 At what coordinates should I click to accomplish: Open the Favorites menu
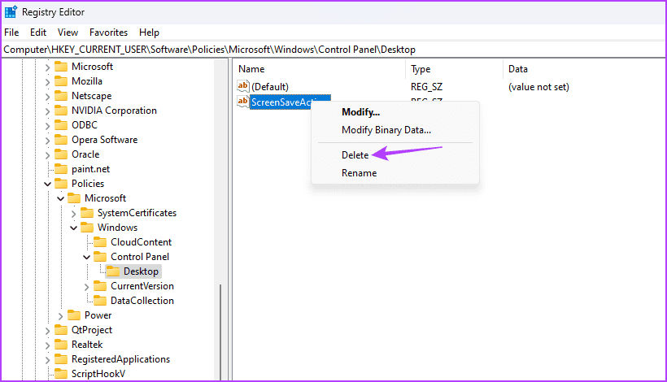point(108,33)
